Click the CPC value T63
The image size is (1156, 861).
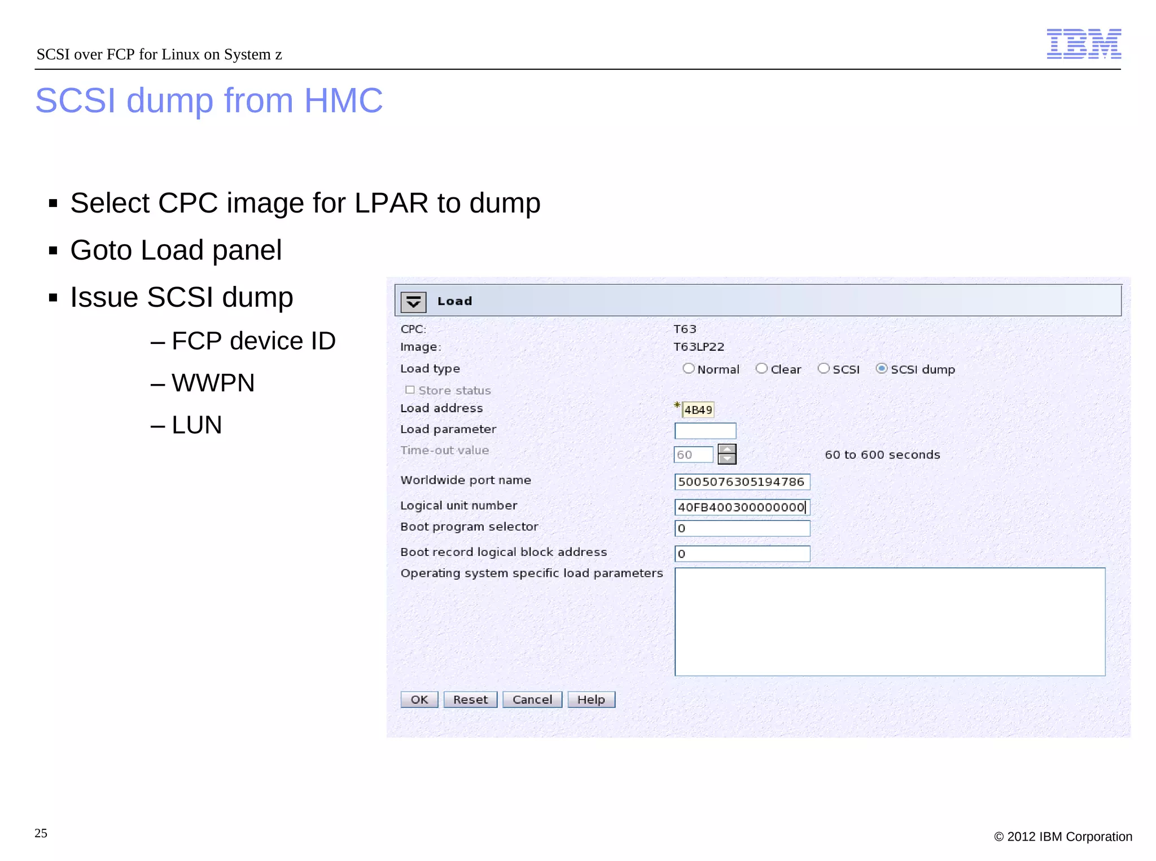[685, 329]
